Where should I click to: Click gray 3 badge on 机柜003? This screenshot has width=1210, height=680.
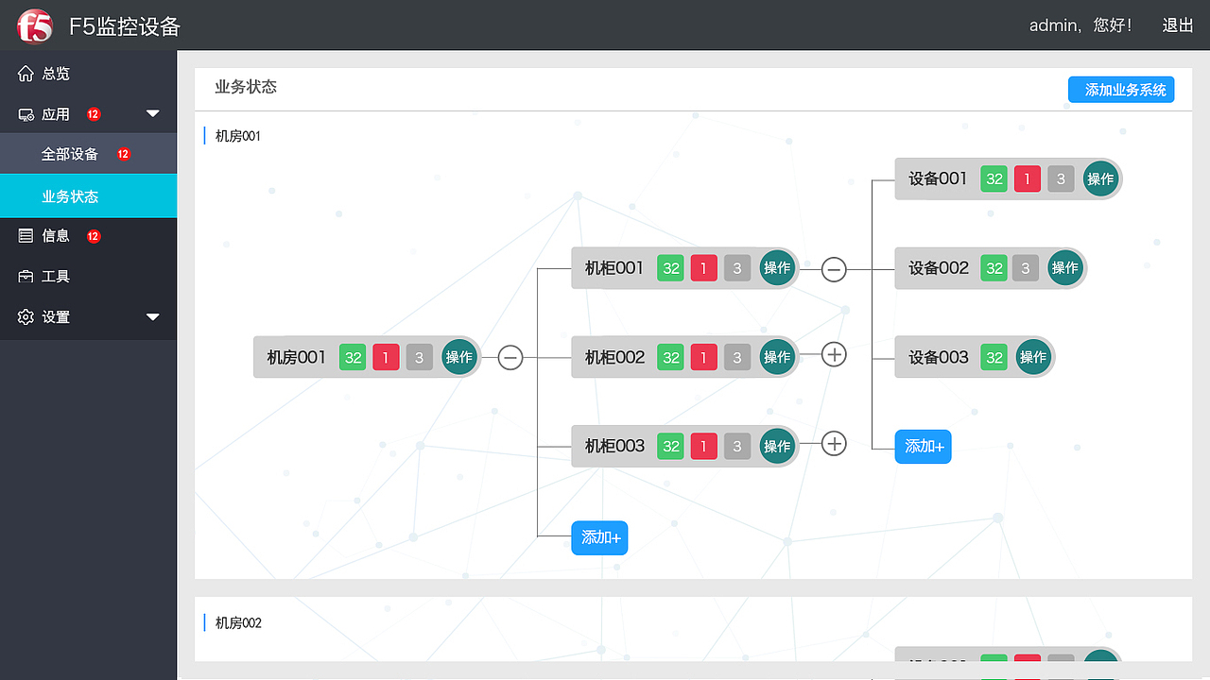[737, 446]
